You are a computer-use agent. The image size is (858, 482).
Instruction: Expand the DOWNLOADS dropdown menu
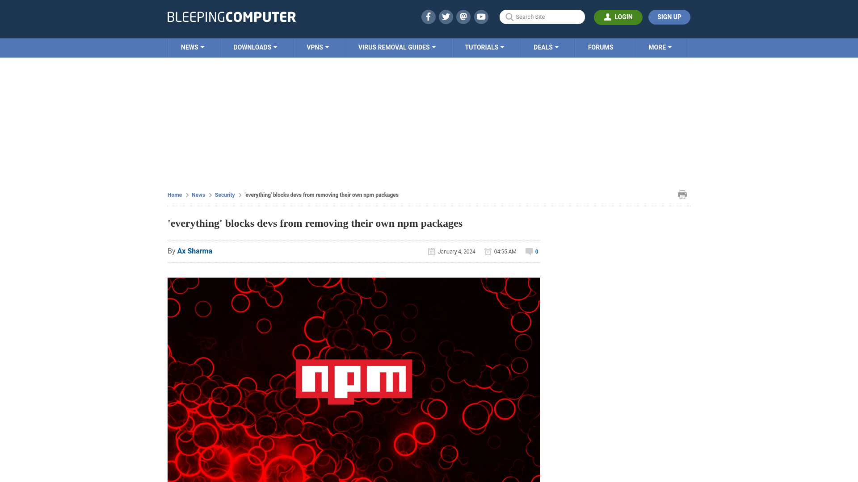(x=255, y=47)
